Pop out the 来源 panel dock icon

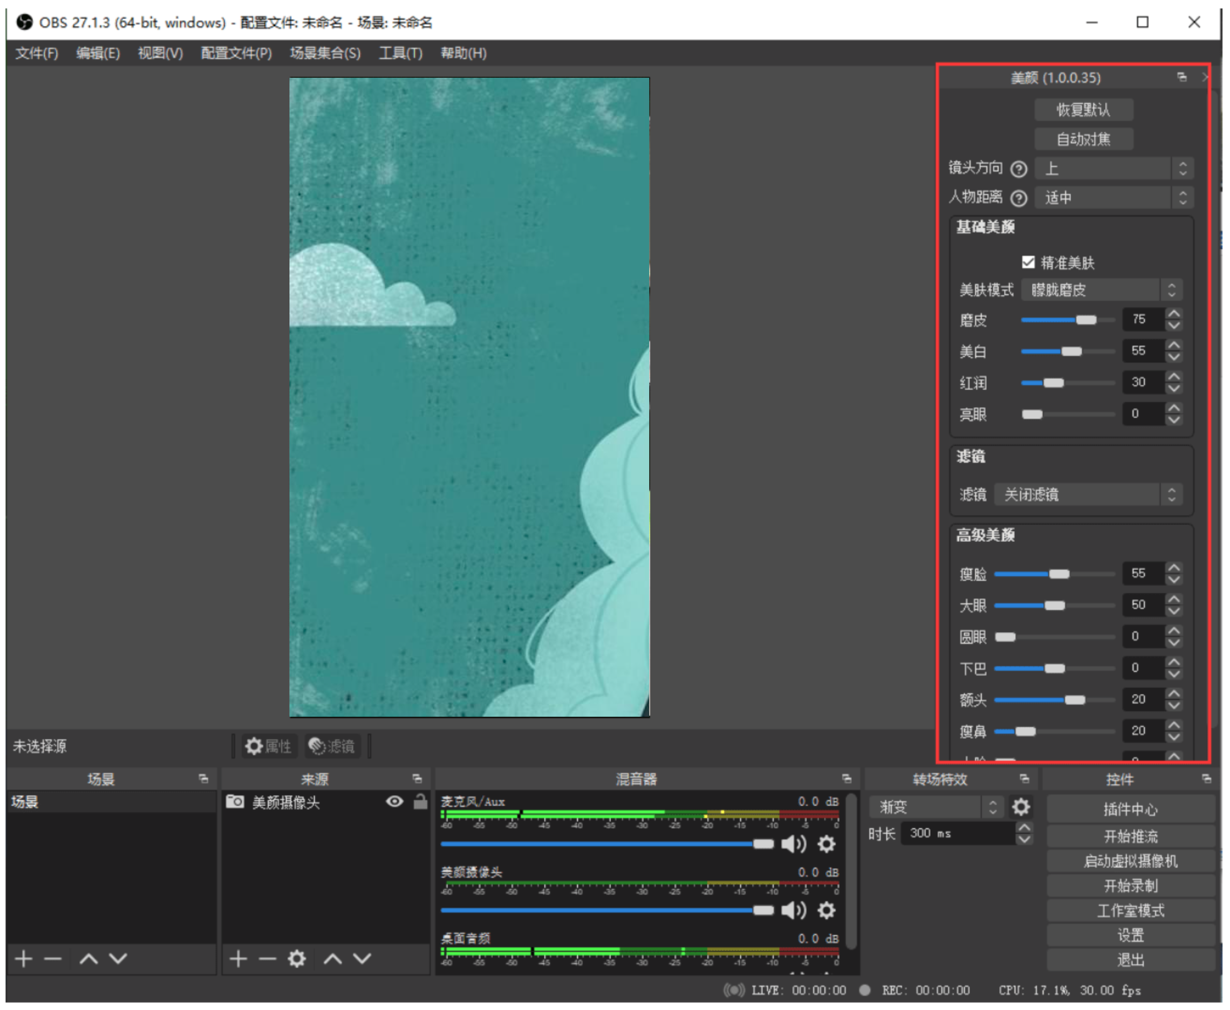[x=417, y=779]
